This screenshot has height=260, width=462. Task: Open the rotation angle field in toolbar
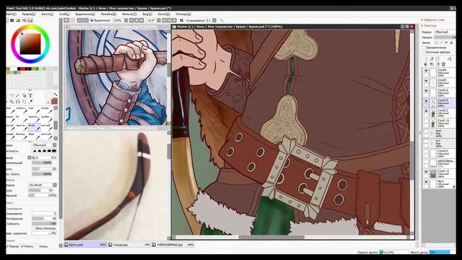[151, 20]
